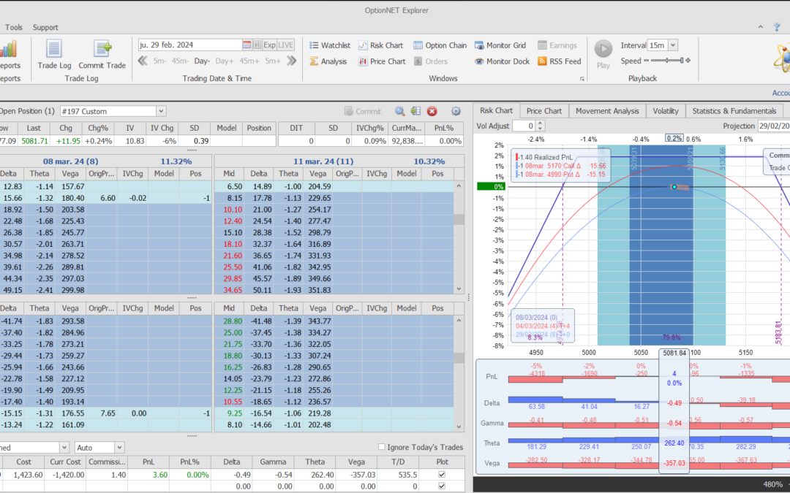Open the Support menu
This screenshot has width=790, height=493.
pos(45,27)
